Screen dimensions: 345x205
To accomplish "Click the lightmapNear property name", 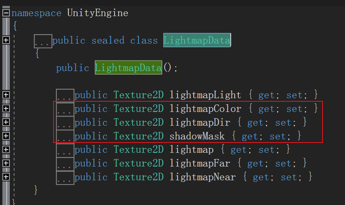I will [x=202, y=177].
